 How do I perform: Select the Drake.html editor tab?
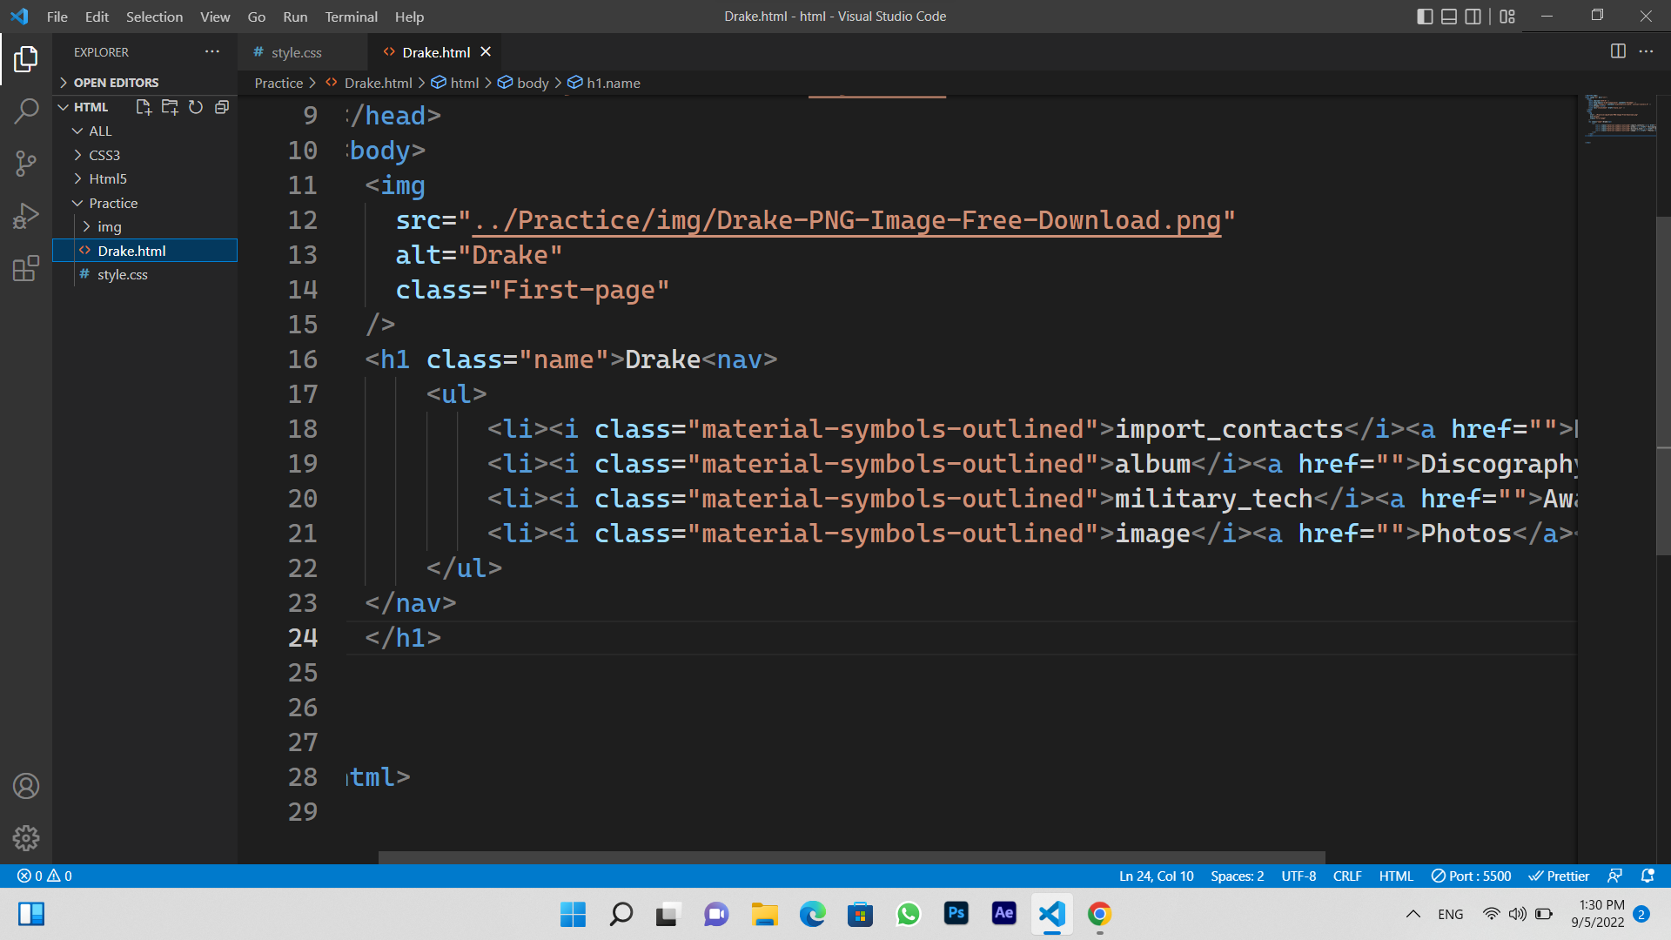click(435, 52)
